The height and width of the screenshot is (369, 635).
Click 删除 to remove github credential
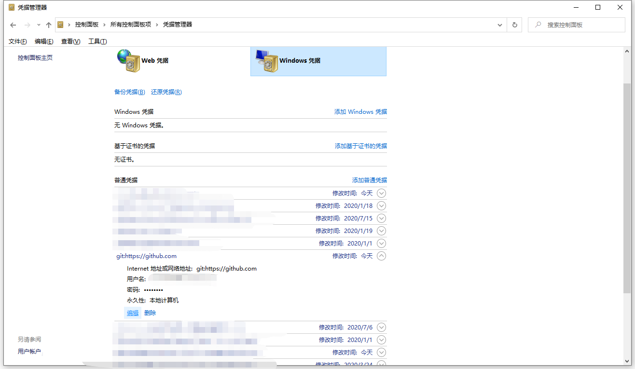pyautogui.click(x=150, y=313)
